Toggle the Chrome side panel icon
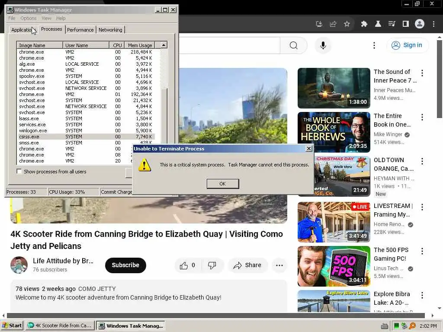This screenshot has height=332, width=443. point(406,24)
